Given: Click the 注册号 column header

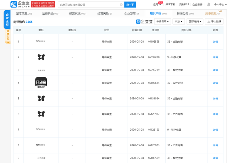Looking at the screenshot, I should 156,30.
